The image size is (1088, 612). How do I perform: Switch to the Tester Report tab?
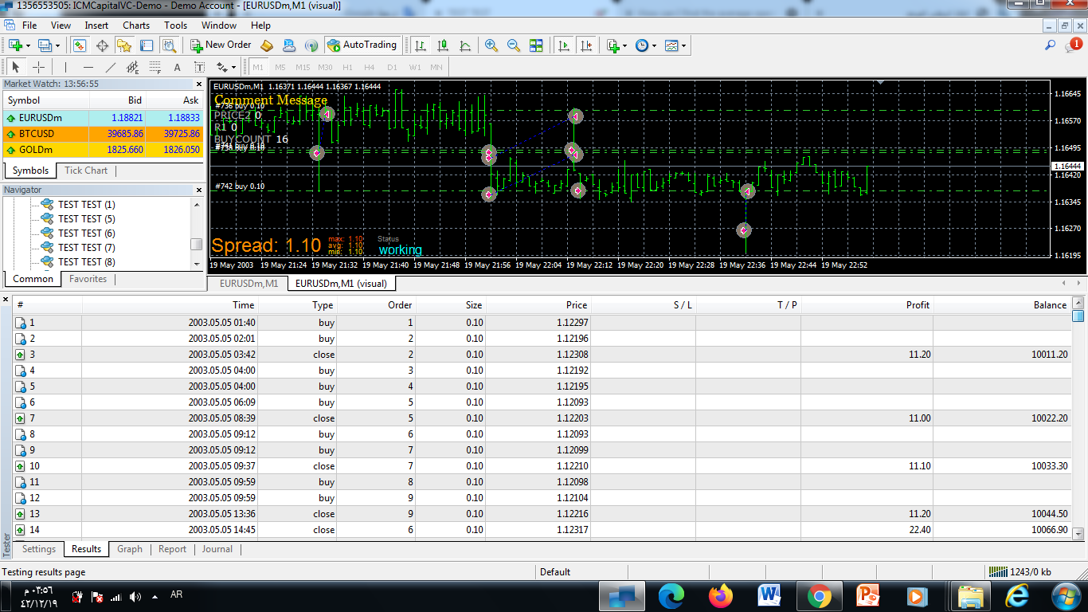(x=172, y=549)
